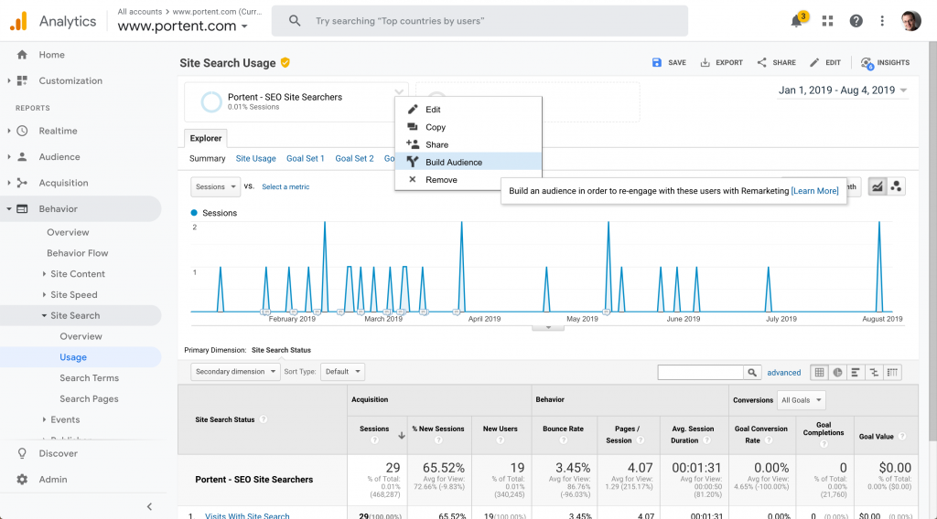
Task: Select data table view icon
Action: 819,372
